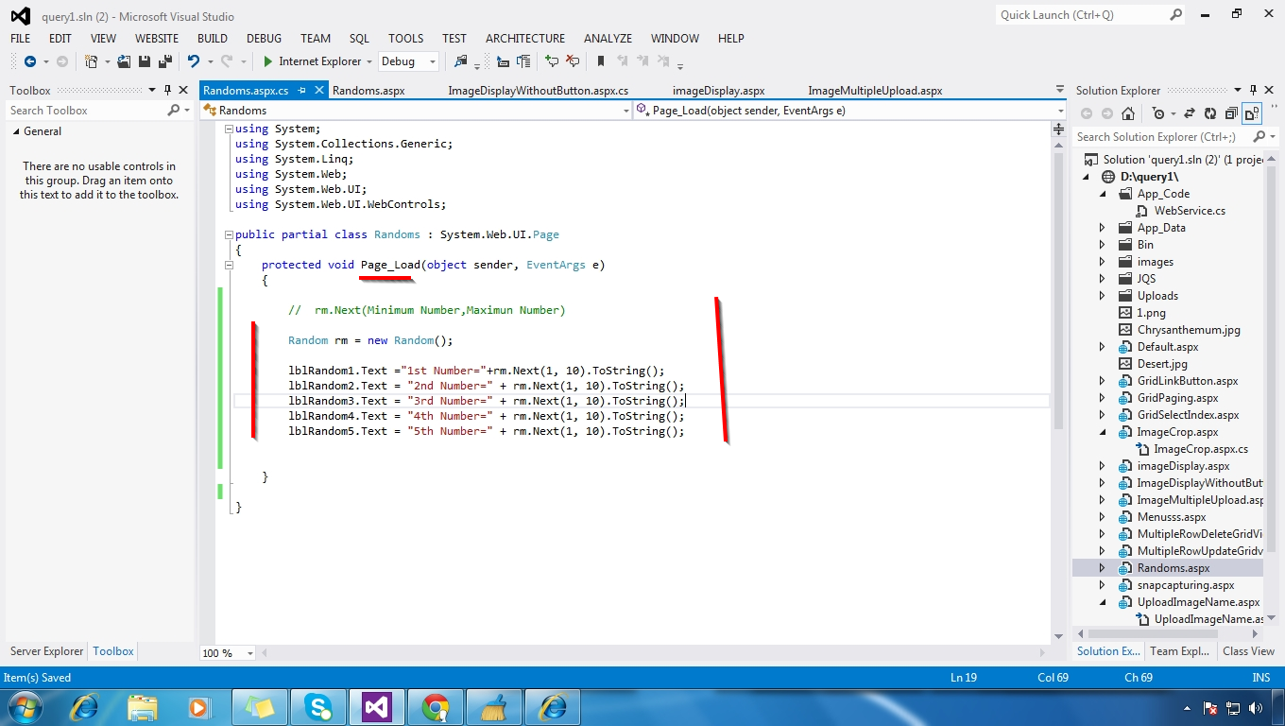Click the Home icon in Solution Explorer
The height and width of the screenshot is (726, 1285).
[1130, 113]
